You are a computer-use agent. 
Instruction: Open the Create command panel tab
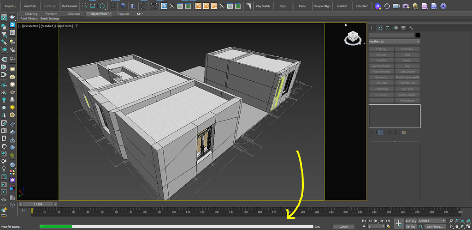tap(372, 28)
